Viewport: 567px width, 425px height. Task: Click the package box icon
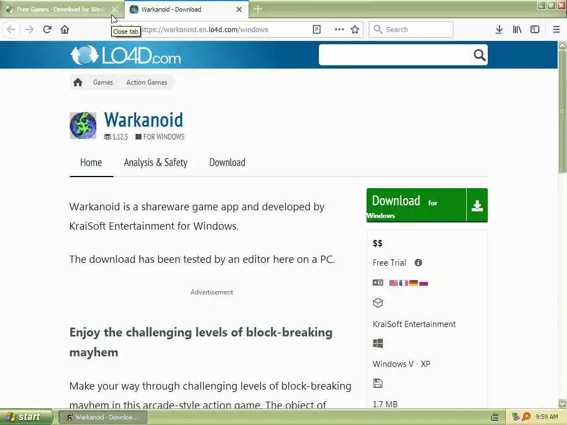(x=378, y=303)
